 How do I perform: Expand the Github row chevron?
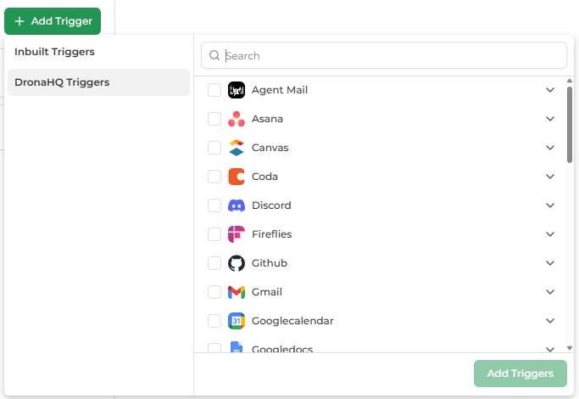tap(550, 263)
